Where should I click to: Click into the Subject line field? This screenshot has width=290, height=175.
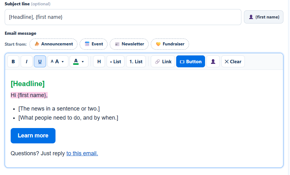pos(123,17)
